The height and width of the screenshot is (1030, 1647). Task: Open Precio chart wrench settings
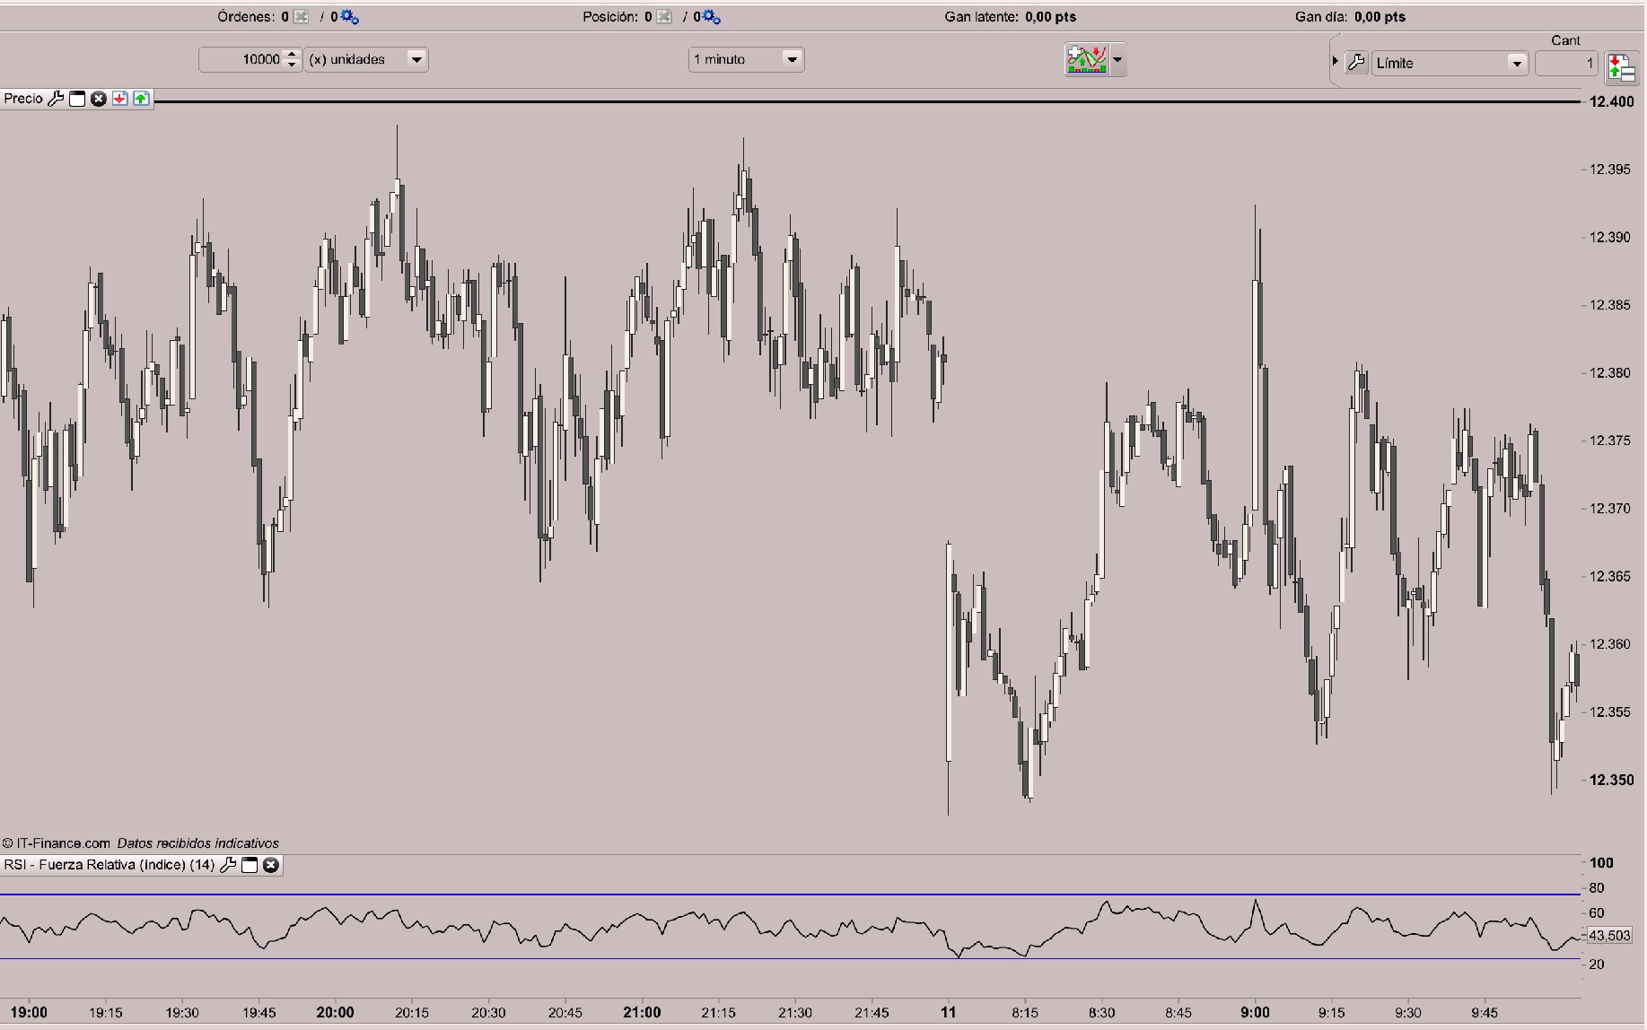point(56,99)
